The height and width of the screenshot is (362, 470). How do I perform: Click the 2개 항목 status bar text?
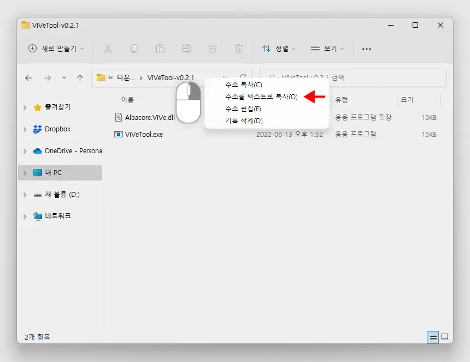point(38,337)
